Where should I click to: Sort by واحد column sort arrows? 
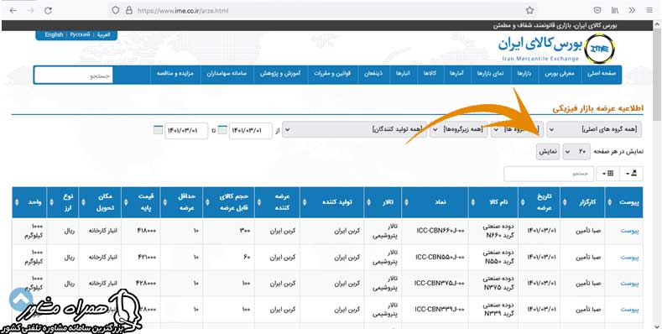pyautogui.click(x=16, y=202)
